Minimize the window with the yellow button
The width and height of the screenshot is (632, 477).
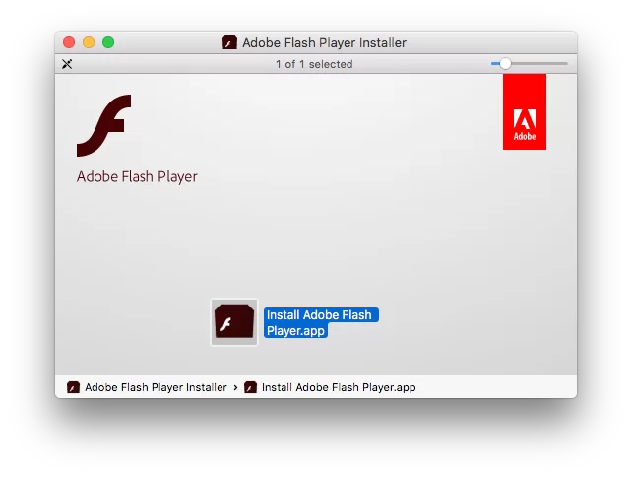click(x=89, y=42)
